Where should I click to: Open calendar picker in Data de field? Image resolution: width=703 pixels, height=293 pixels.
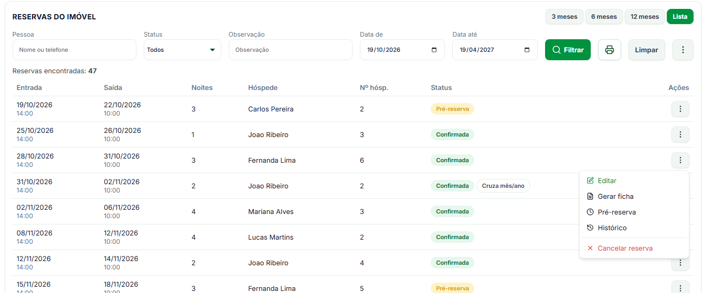coord(434,50)
